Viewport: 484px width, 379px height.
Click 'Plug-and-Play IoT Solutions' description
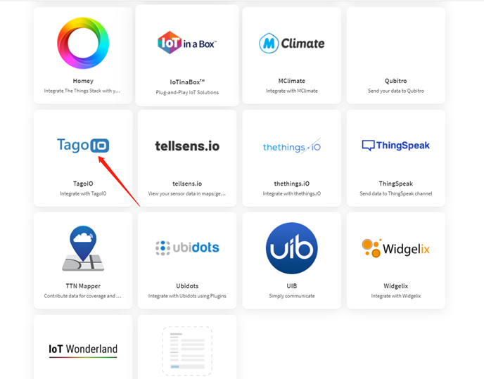187,92
